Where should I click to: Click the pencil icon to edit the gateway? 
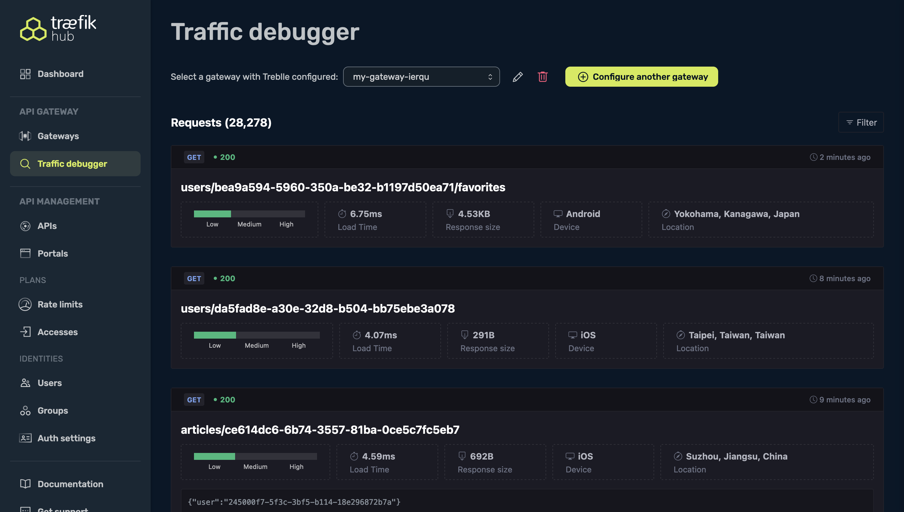point(518,77)
